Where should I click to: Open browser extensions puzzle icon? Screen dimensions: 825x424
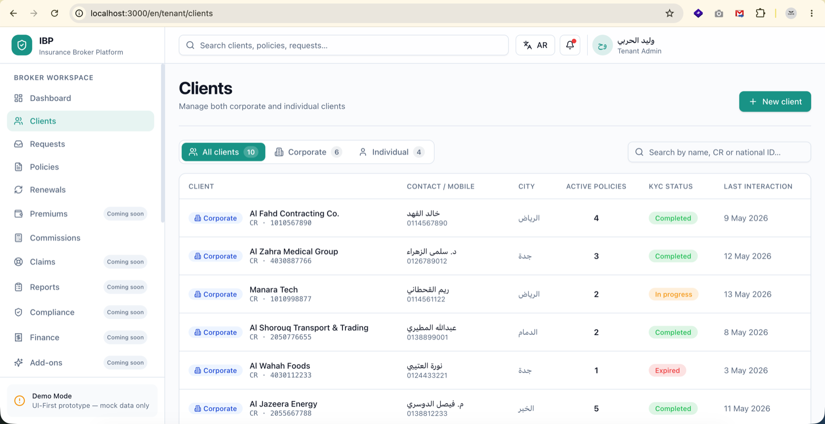click(760, 13)
